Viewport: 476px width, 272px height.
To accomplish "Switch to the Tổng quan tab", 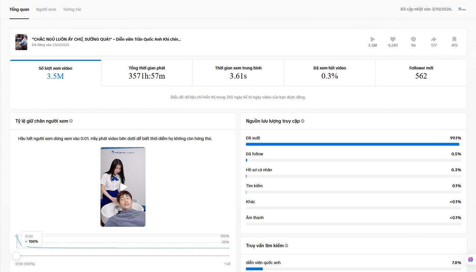I will (19, 10).
